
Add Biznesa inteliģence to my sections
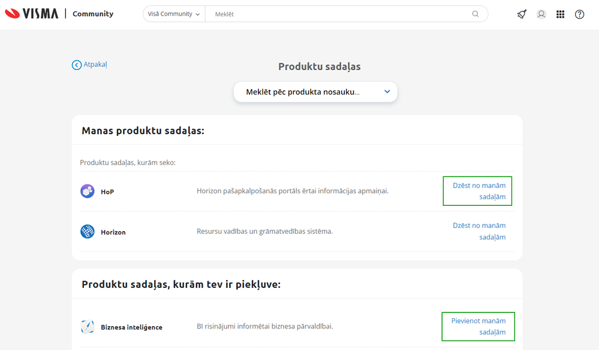pos(478,326)
